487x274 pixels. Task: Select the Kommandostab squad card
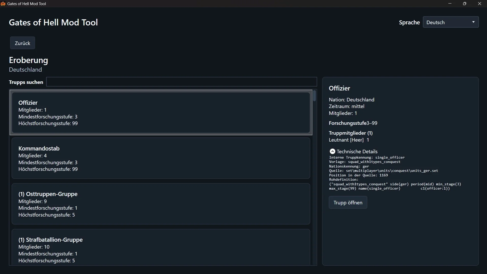coord(161,158)
